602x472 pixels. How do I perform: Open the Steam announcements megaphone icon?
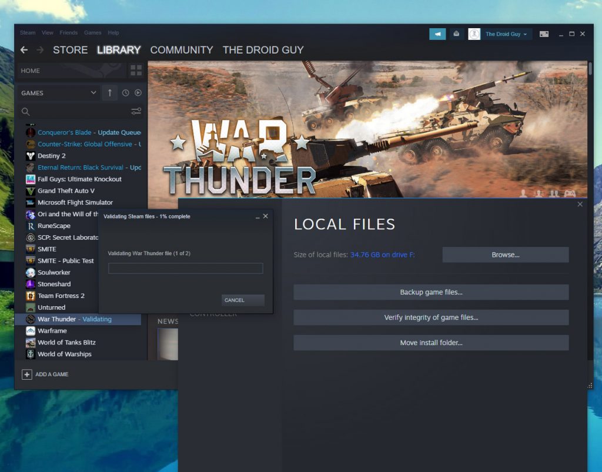437,34
